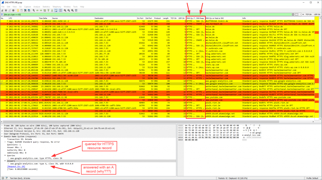322x180 pixels.
Task: Collapse Domain Name System (response) node
Action: (2, 136)
